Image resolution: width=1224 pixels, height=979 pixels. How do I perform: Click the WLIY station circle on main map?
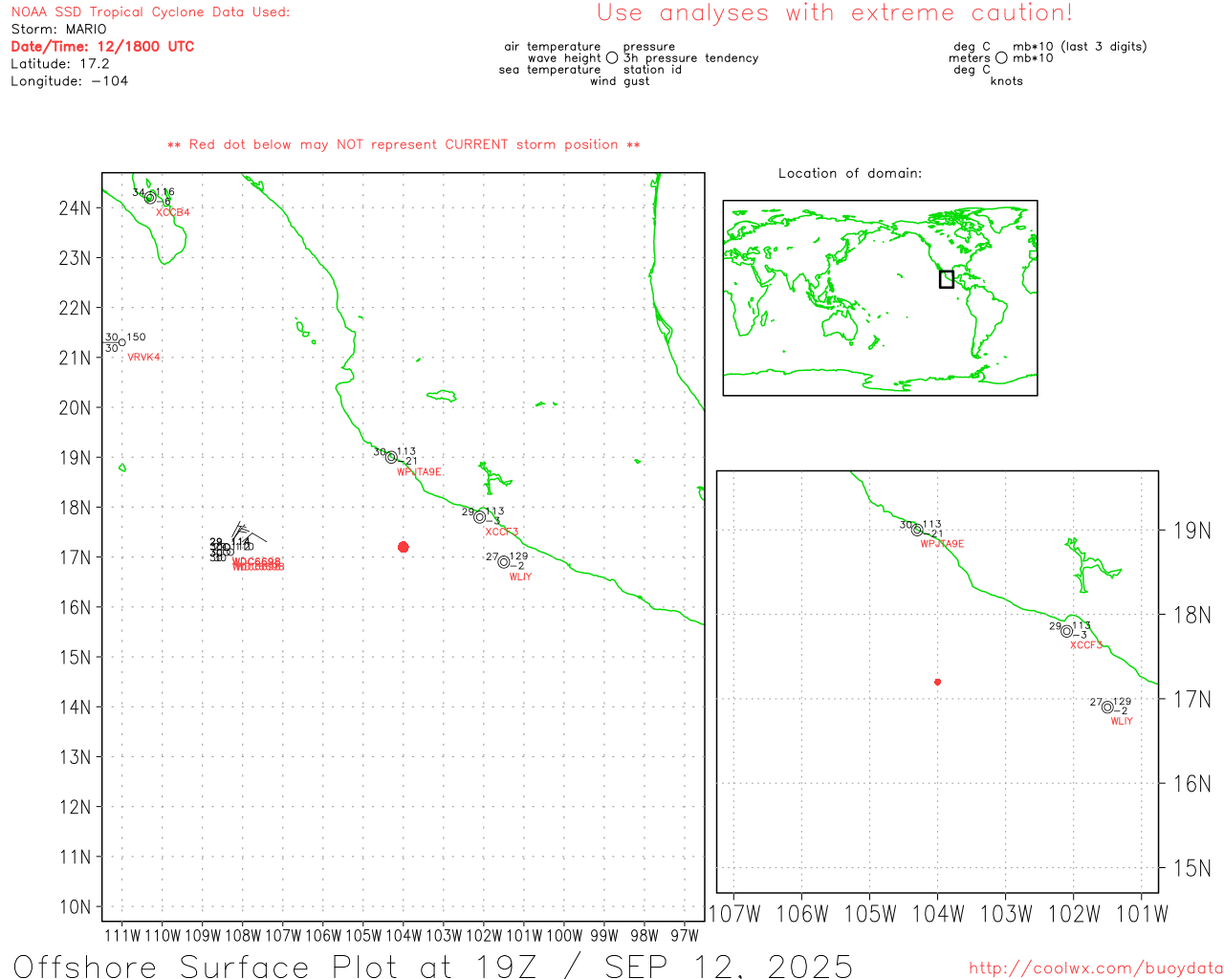tap(504, 562)
